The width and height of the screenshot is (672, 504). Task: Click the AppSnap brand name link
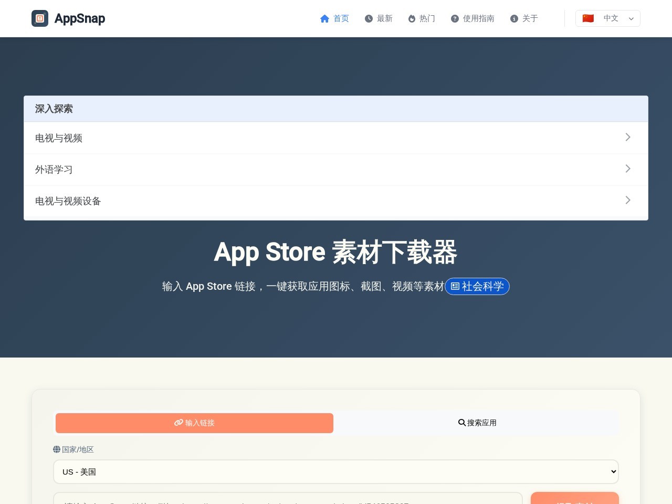(x=80, y=18)
